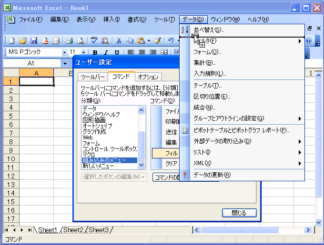The width and height of the screenshot is (324, 245).
Task: Click the A-Z sort icon in menu
Action: (x=185, y=30)
